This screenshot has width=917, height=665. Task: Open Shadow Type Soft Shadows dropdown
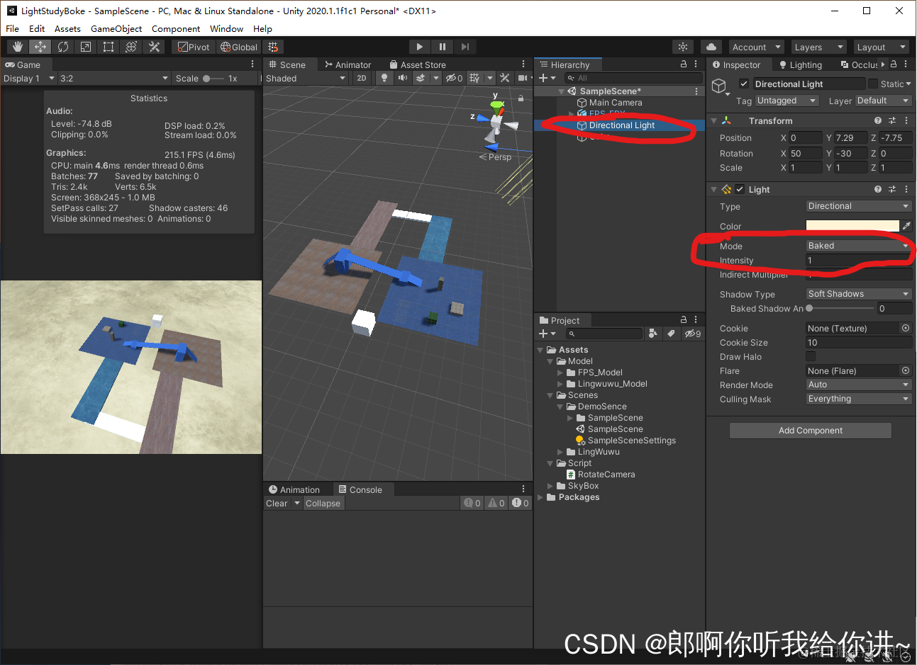[x=859, y=294]
